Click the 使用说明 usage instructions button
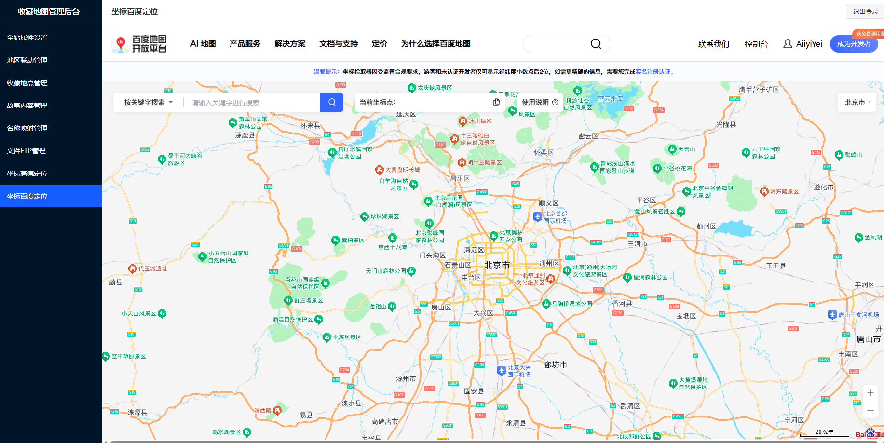884x443 pixels. (540, 102)
